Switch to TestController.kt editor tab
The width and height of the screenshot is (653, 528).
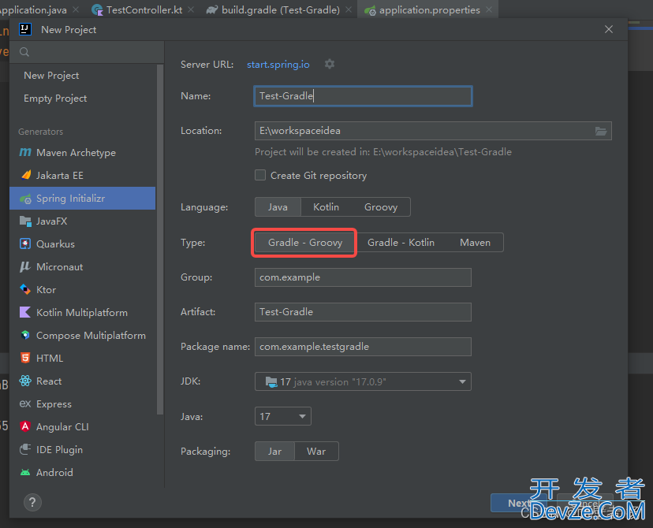[x=144, y=10]
